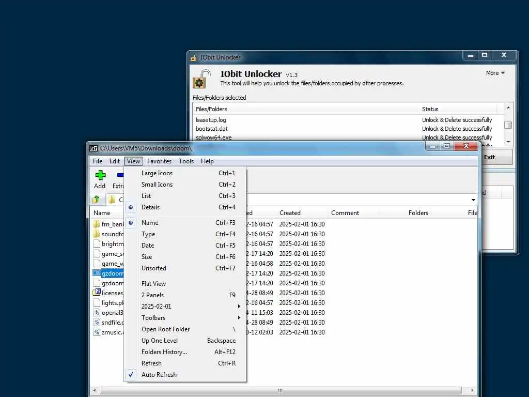This screenshot has height=397, width=529.
Task: Open the Help menu
Action: pyautogui.click(x=207, y=161)
